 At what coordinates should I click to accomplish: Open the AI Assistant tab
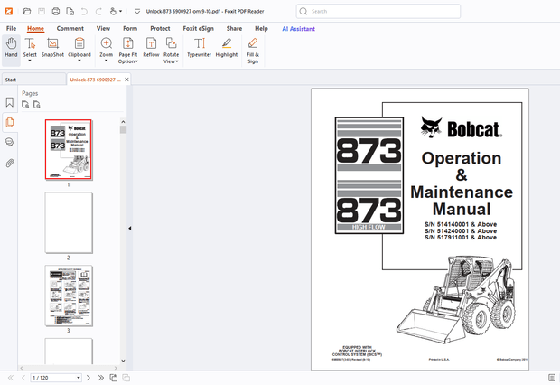point(299,29)
